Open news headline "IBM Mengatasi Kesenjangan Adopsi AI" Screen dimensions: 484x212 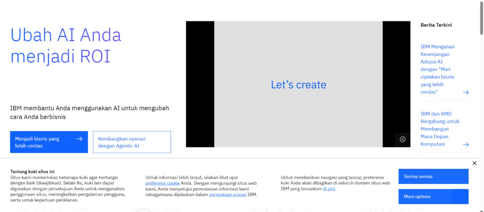(437, 69)
